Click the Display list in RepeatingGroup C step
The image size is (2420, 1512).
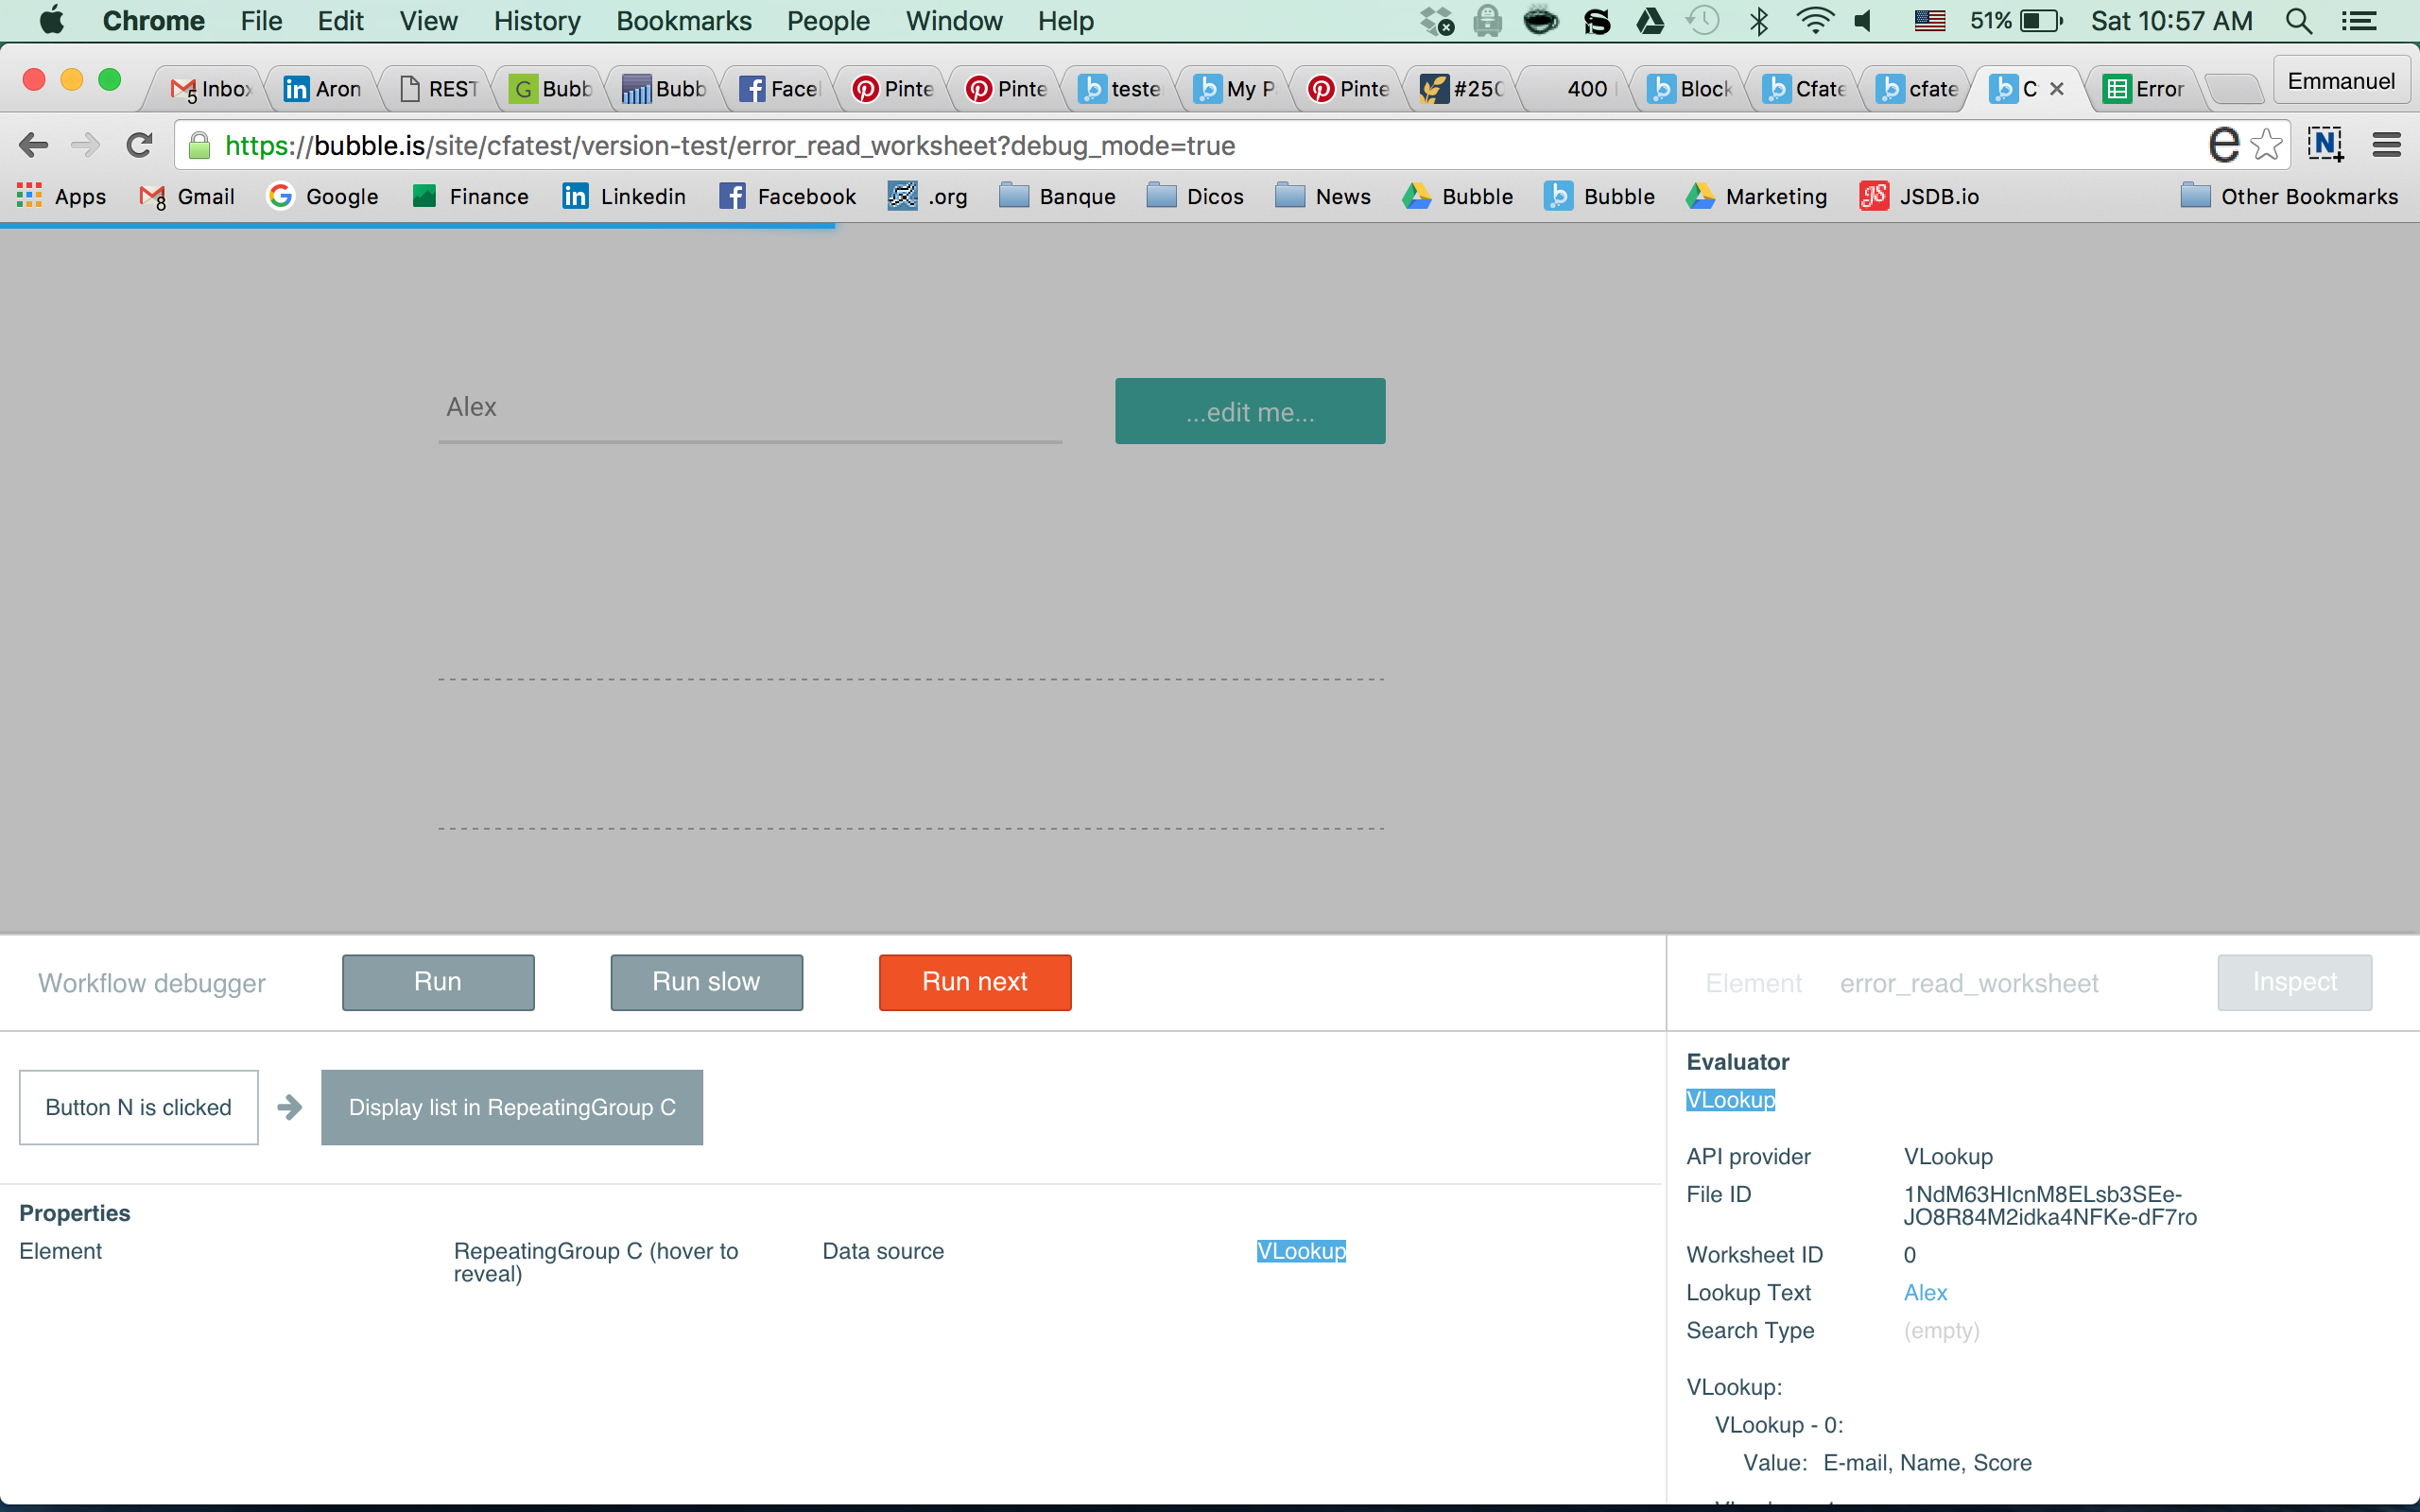click(512, 1107)
